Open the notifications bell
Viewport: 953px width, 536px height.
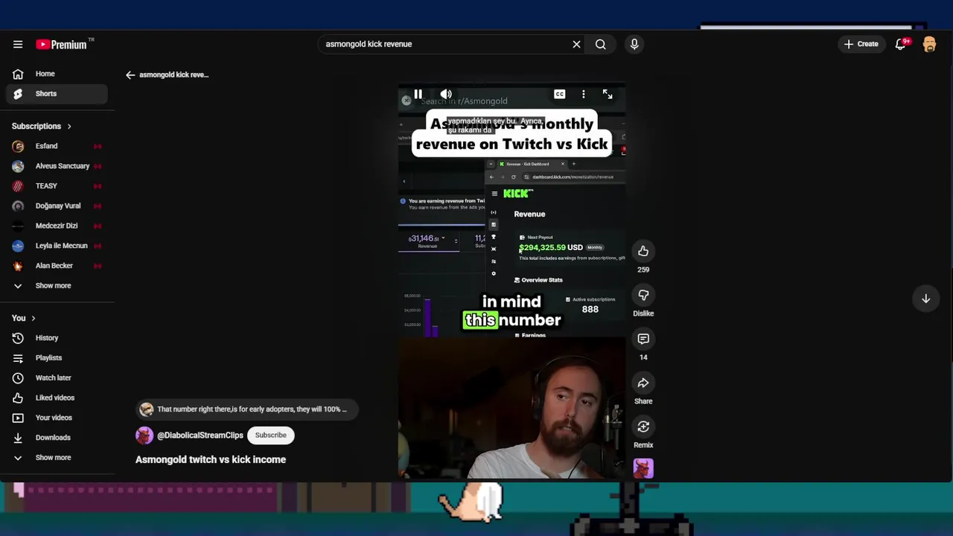click(900, 44)
